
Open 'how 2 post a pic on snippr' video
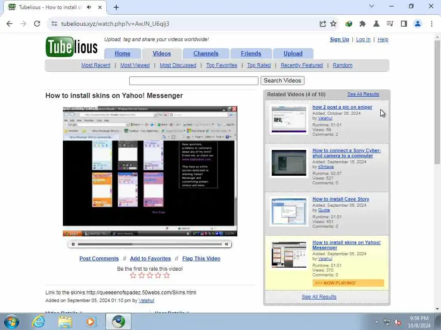(x=342, y=107)
